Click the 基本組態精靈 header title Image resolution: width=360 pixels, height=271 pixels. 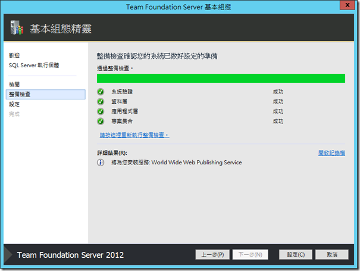coord(61,29)
